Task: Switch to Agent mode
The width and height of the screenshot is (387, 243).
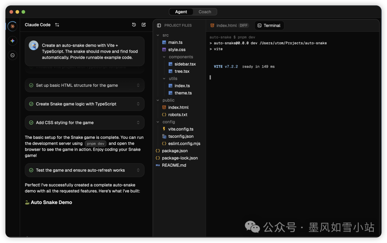Action: (x=181, y=12)
